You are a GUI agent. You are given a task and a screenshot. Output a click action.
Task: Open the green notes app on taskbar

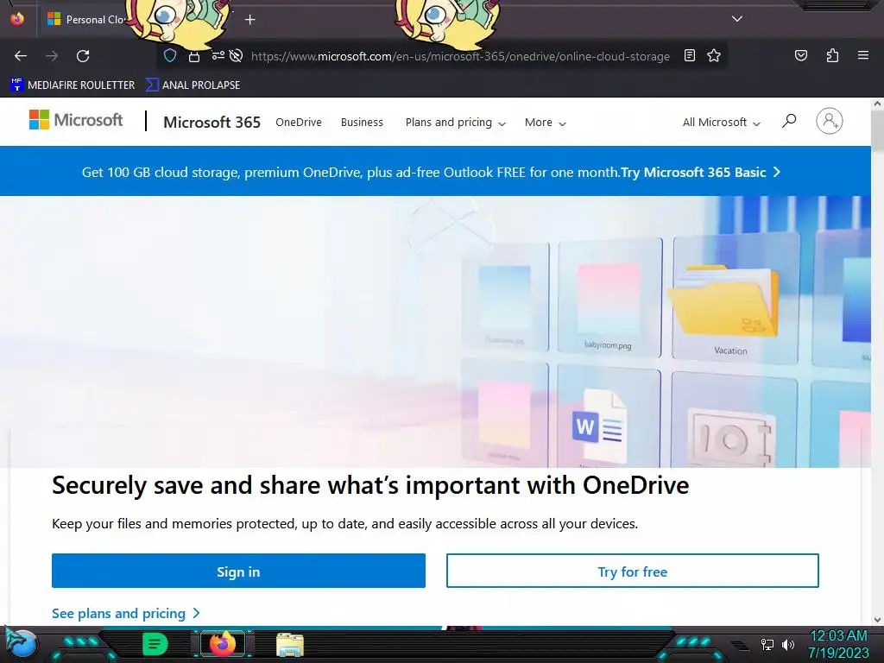[155, 644]
